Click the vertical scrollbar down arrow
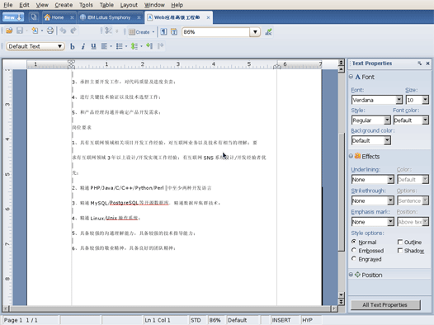Screen dimensions: 434x325 point(342,294)
